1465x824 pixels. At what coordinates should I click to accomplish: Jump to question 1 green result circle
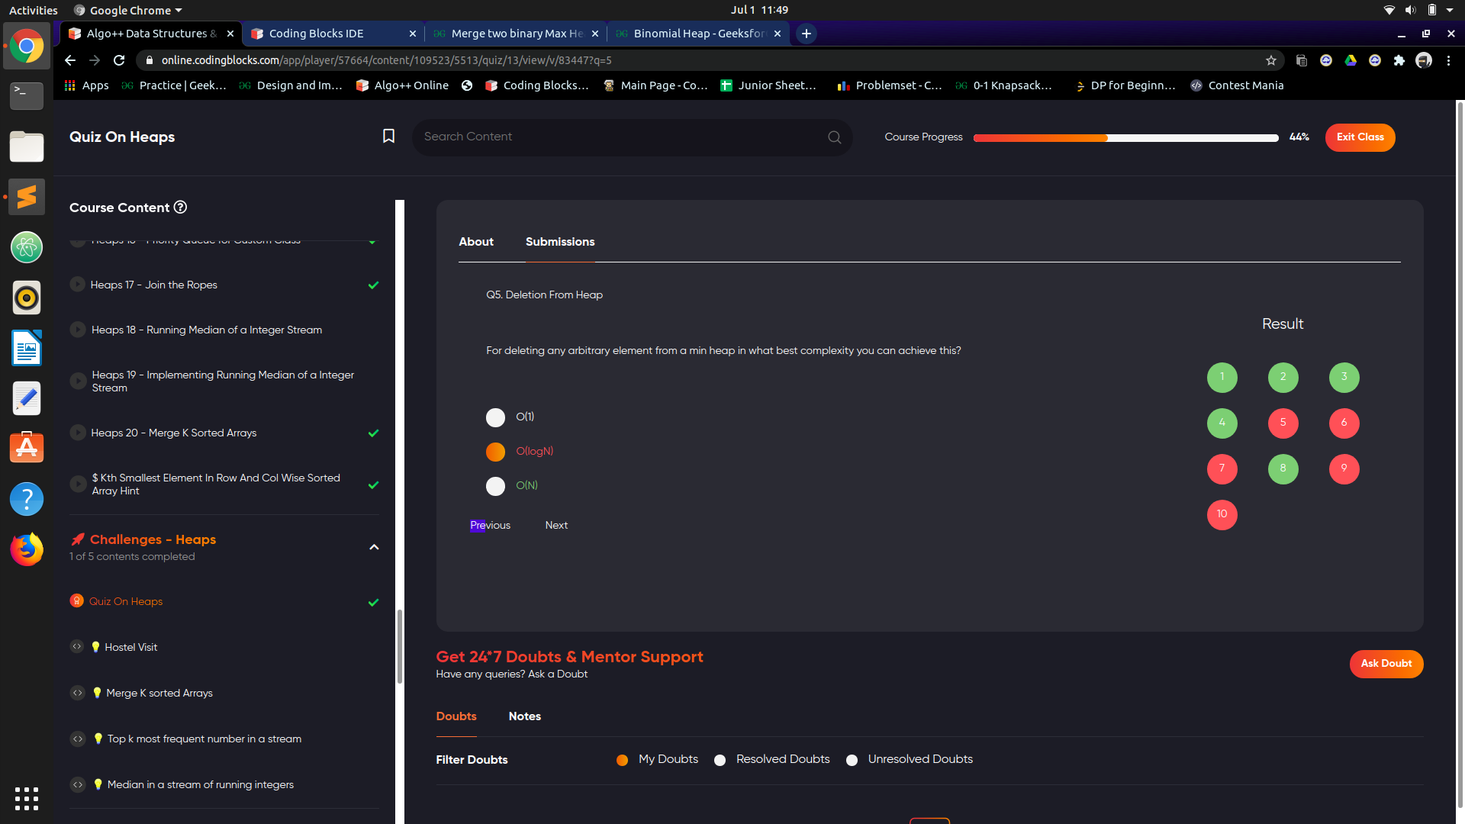(1222, 377)
